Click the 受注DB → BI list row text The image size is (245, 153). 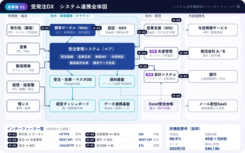pyautogui.click(x=105, y=145)
